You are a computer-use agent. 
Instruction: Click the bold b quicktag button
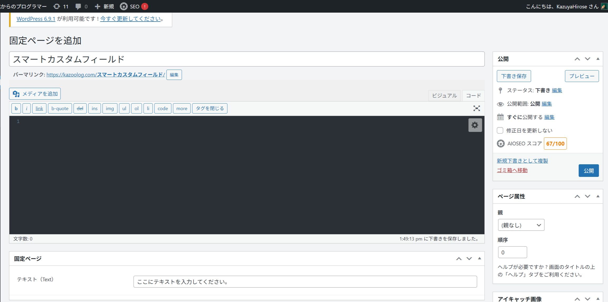16,108
